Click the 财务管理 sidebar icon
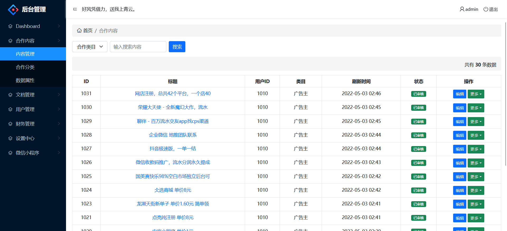The image size is (507, 231). [x=11, y=124]
